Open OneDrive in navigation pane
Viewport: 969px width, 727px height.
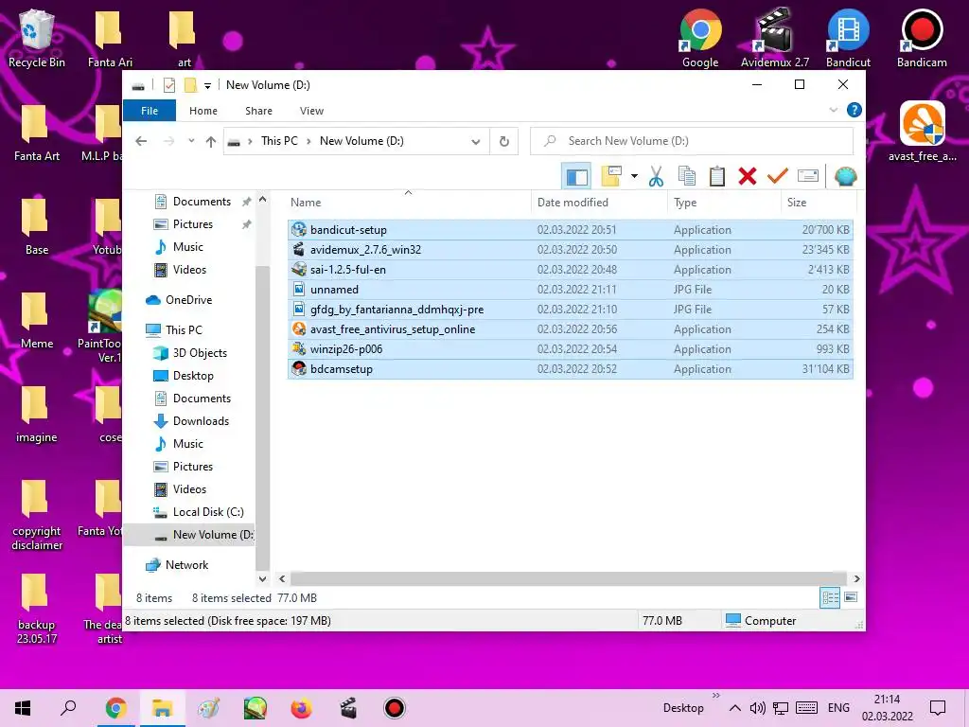[188, 300]
